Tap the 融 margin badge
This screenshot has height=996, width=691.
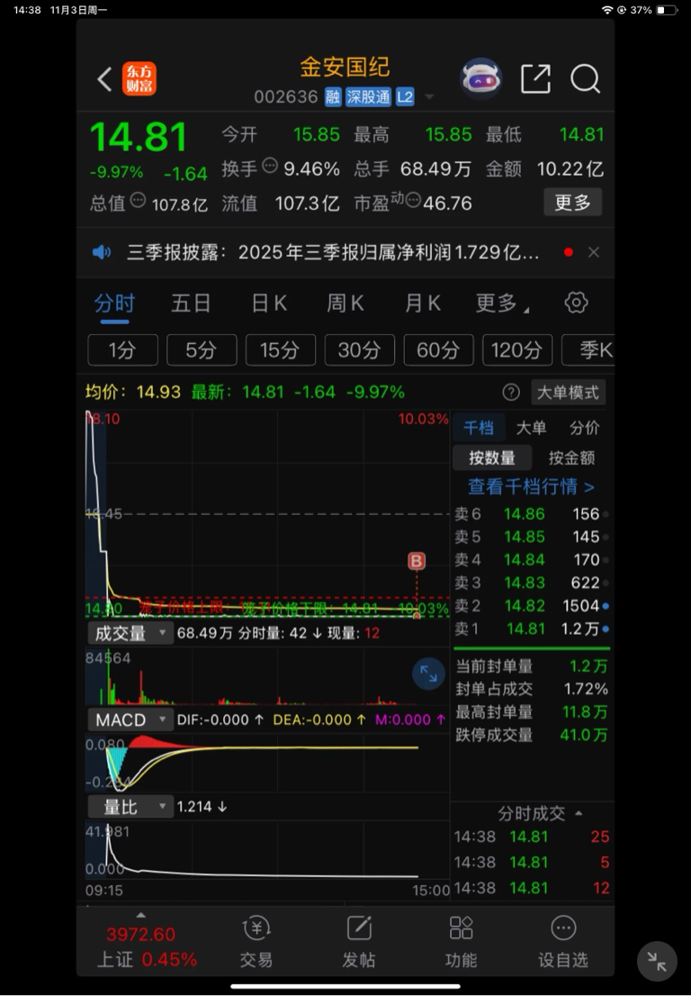pos(333,96)
